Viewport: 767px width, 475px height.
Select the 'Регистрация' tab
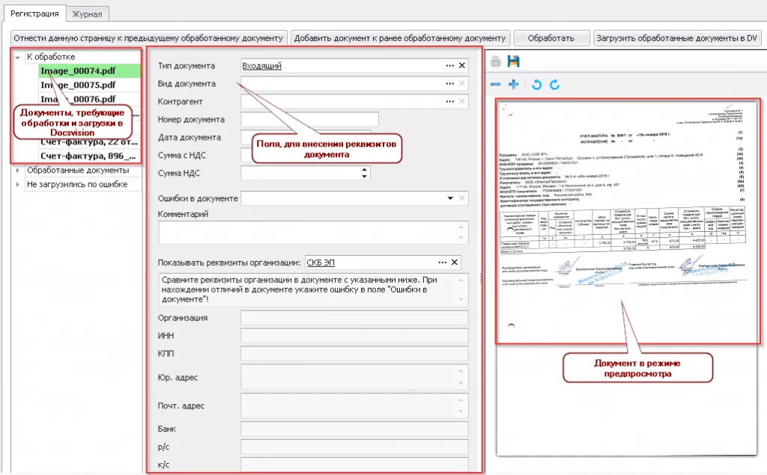click(x=33, y=13)
